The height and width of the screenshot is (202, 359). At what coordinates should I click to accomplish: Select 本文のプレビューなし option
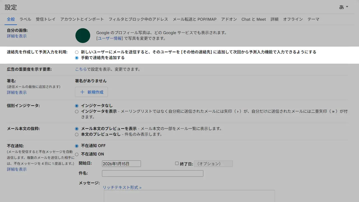point(77,134)
